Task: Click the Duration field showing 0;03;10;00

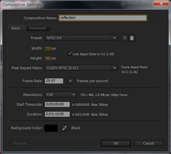Action: [x=57, y=114]
